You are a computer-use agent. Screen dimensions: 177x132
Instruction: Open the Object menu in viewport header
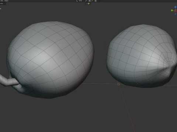click(x=6, y=1)
